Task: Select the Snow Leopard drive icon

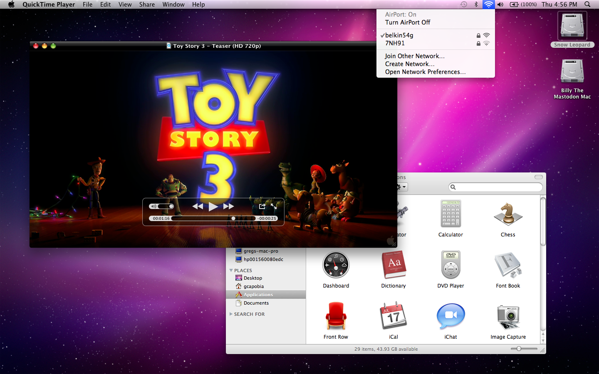Action: click(572, 26)
